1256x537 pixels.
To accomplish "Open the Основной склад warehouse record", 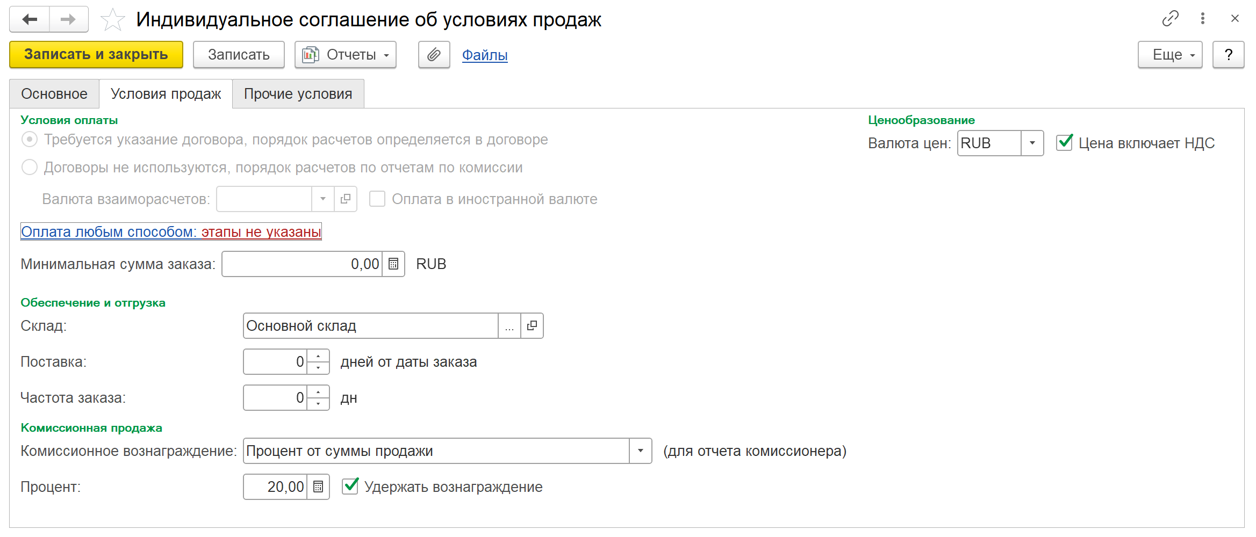I will coord(532,326).
